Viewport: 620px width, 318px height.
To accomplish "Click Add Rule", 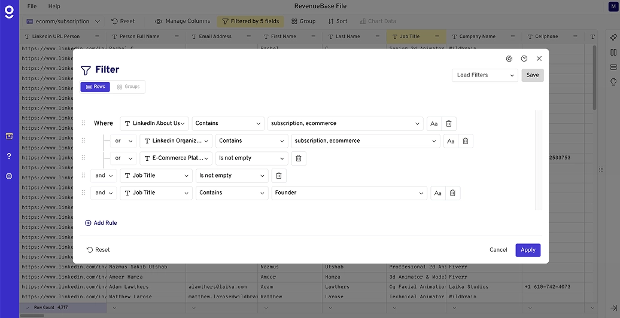I will pyautogui.click(x=101, y=223).
